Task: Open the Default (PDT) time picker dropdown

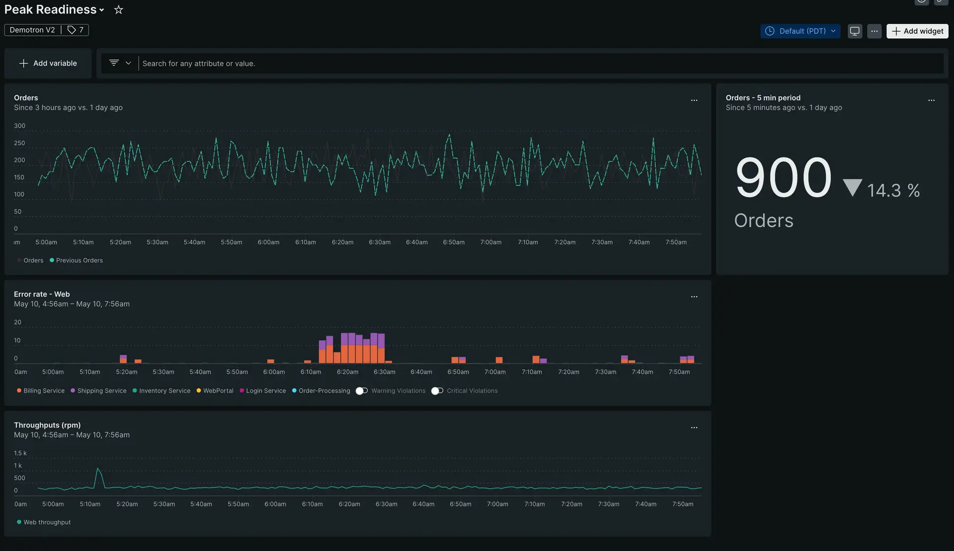Action: coord(800,31)
